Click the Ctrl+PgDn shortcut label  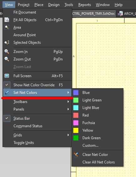(x=54, y=20)
